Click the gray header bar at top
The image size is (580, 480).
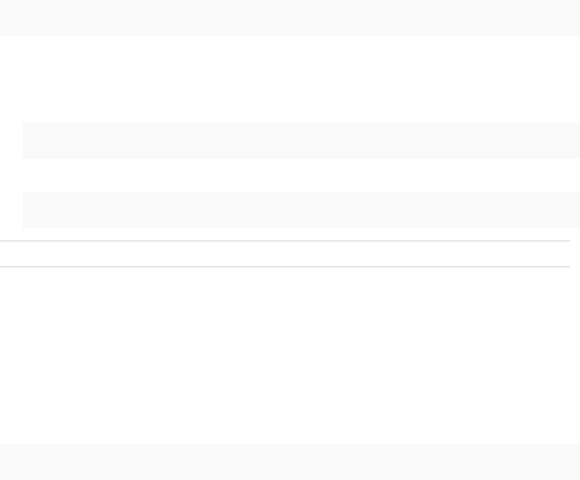(x=290, y=17)
